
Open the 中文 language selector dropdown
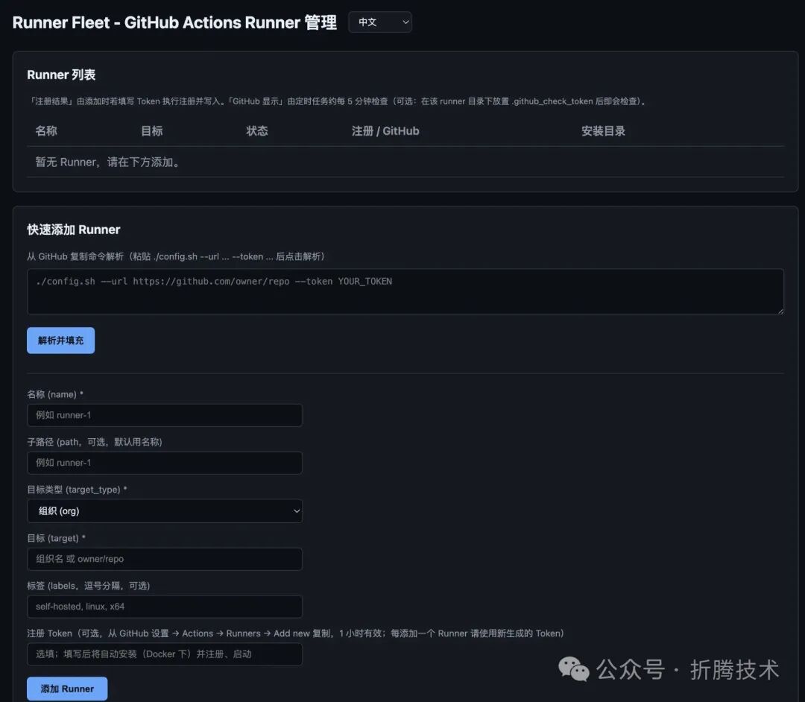(x=380, y=22)
